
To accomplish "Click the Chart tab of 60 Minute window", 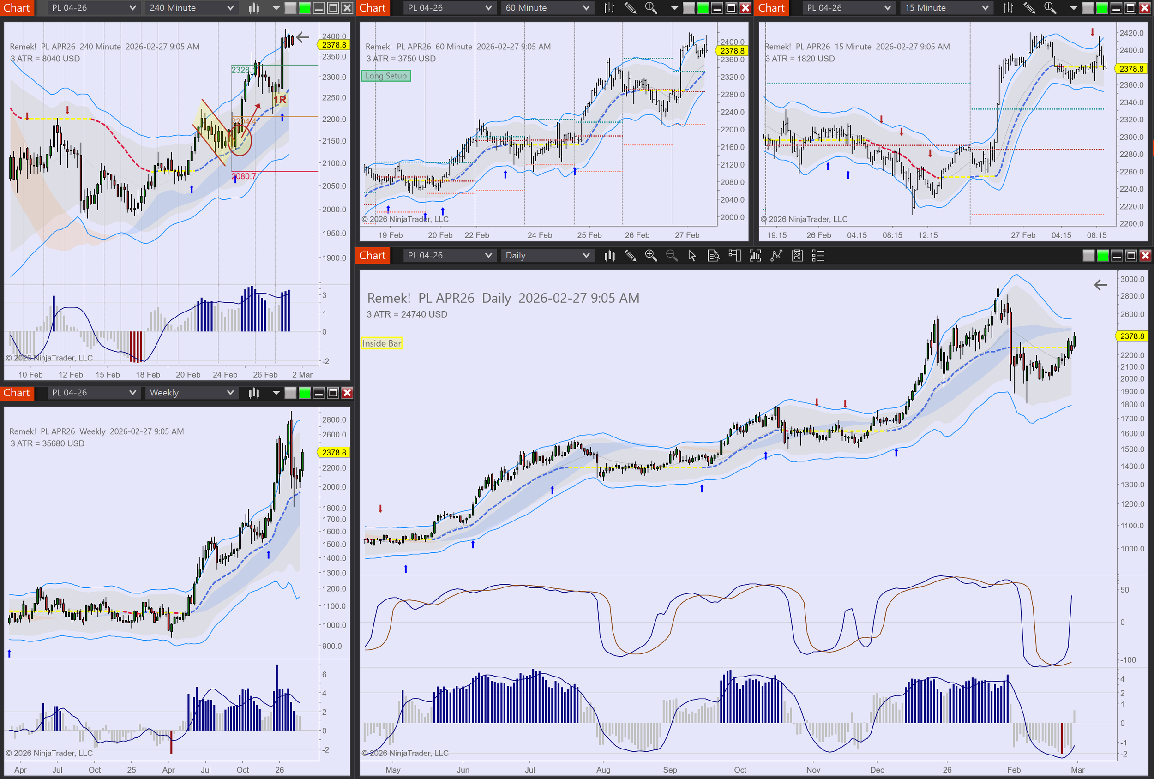I will 372,8.
